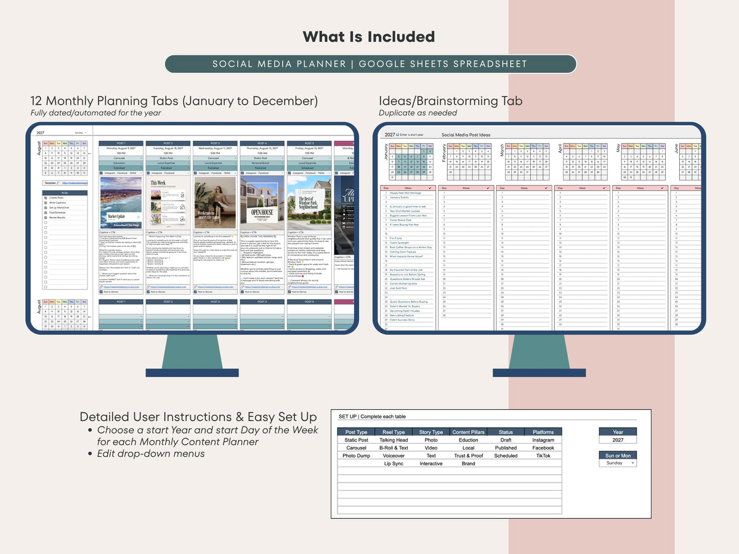Image resolution: width=739 pixels, height=554 pixels.
Task: Select the Lip Sync cell
Action: tap(394, 464)
